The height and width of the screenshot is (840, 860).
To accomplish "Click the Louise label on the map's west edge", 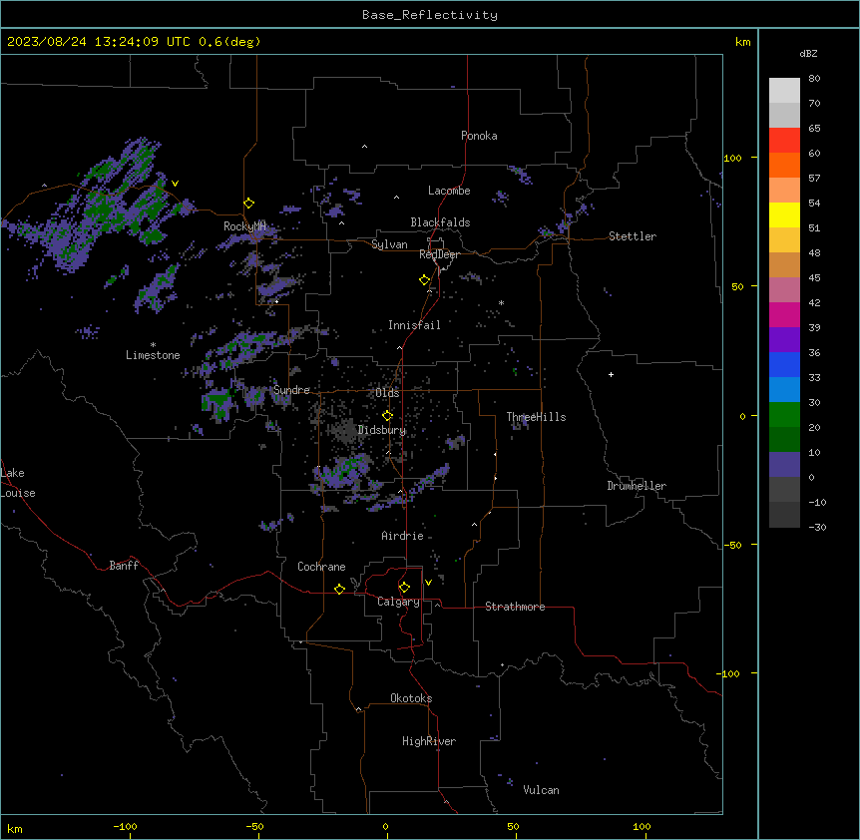I will [18, 493].
